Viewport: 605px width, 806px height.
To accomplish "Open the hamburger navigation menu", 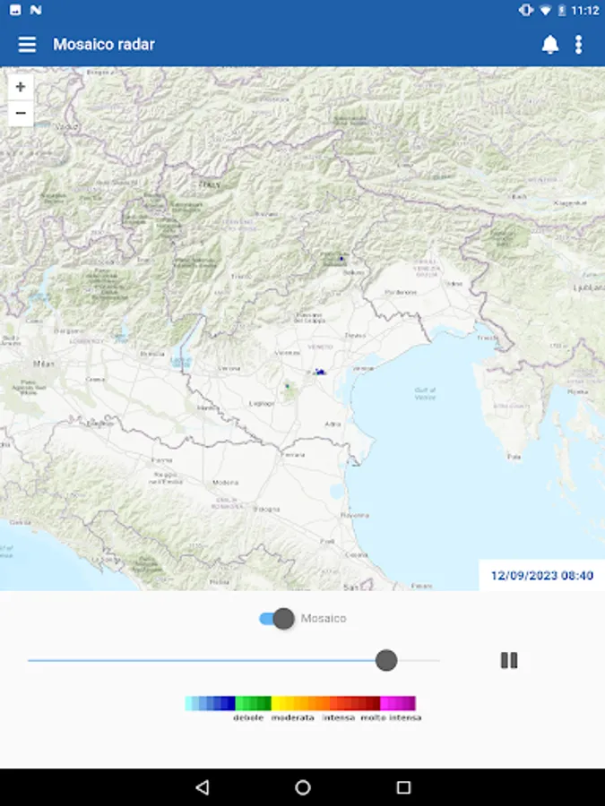I will point(27,44).
